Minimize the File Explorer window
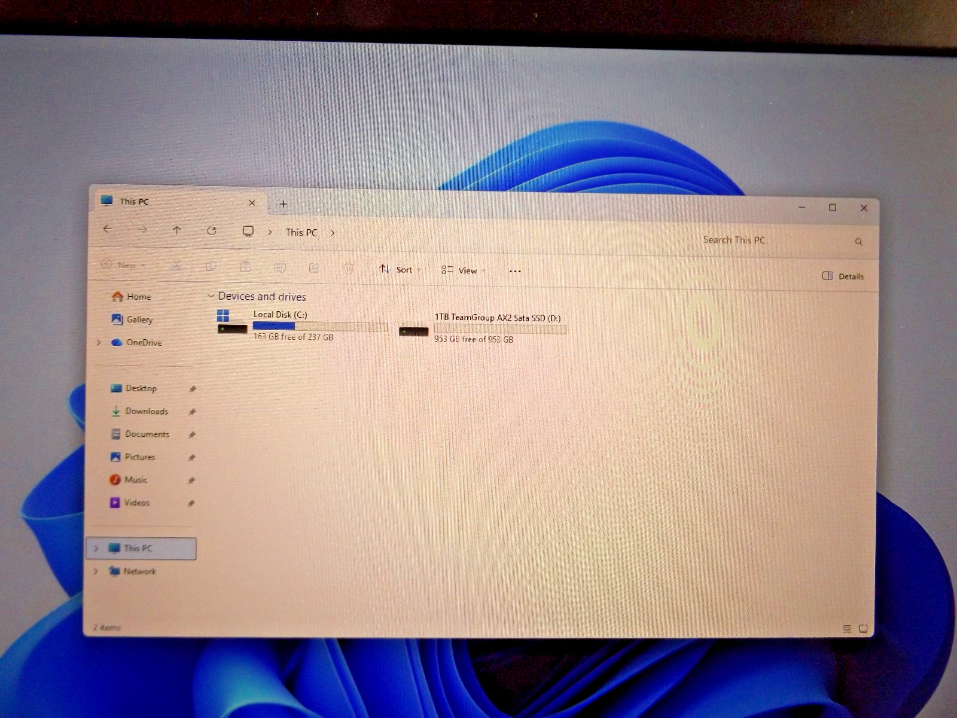Viewport: 957px width, 718px height. coord(802,207)
